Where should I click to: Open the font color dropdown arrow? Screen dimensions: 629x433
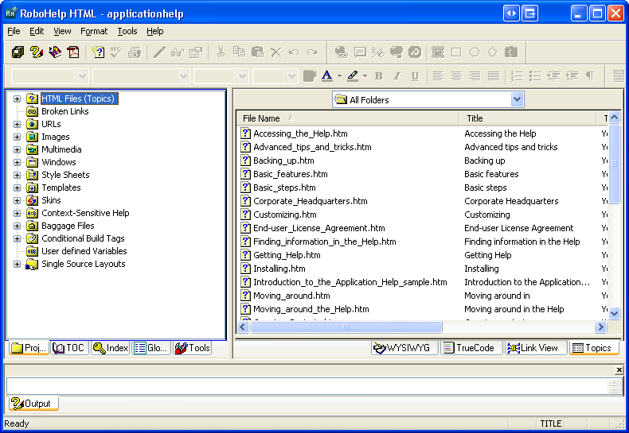339,75
